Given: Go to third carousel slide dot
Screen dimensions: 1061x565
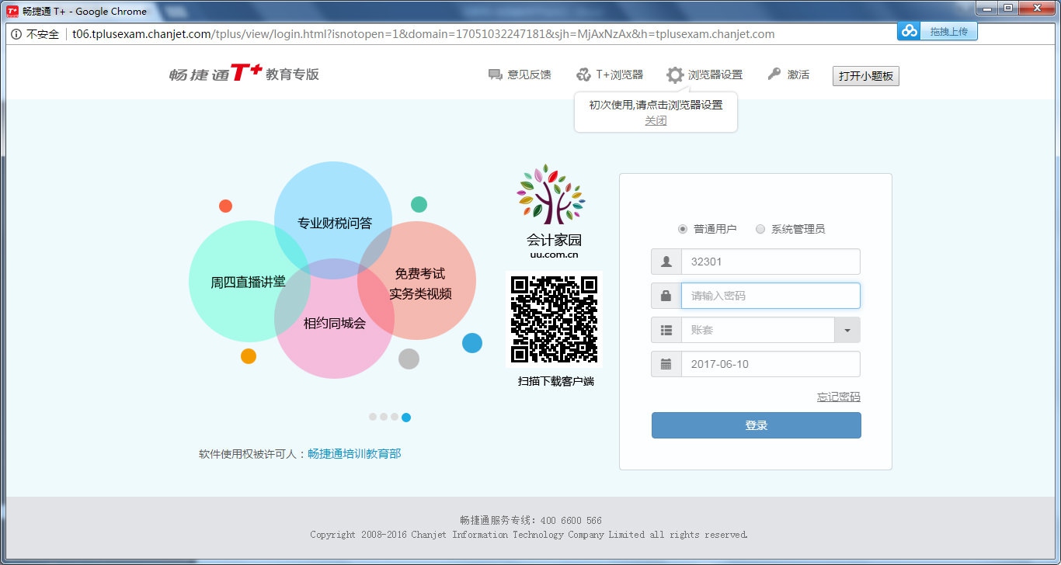Looking at the screenshot, I should pos(395,417).
